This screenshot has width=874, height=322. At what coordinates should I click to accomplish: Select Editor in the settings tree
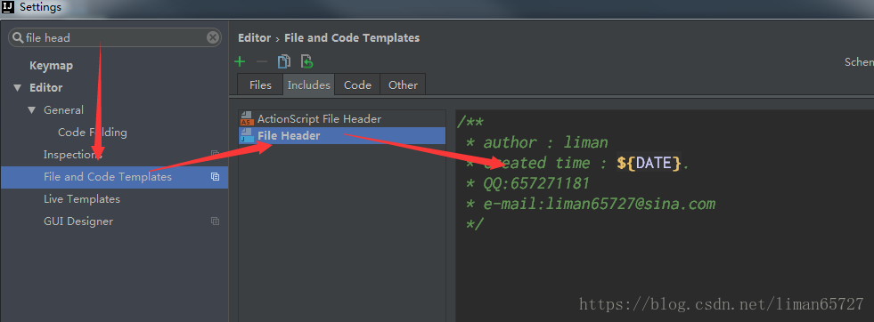coord(46,88)
